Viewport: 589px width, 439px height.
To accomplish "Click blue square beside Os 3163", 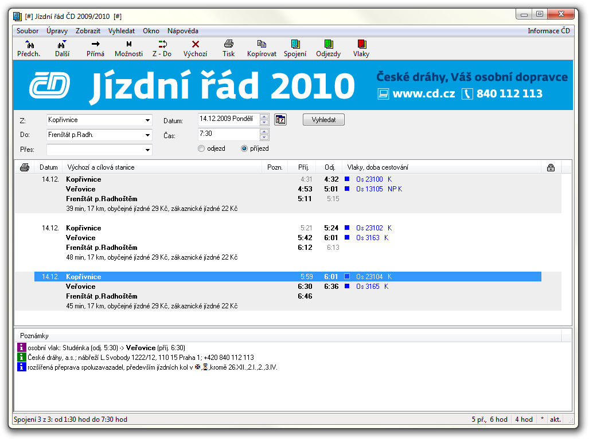I will coord(347,237).
